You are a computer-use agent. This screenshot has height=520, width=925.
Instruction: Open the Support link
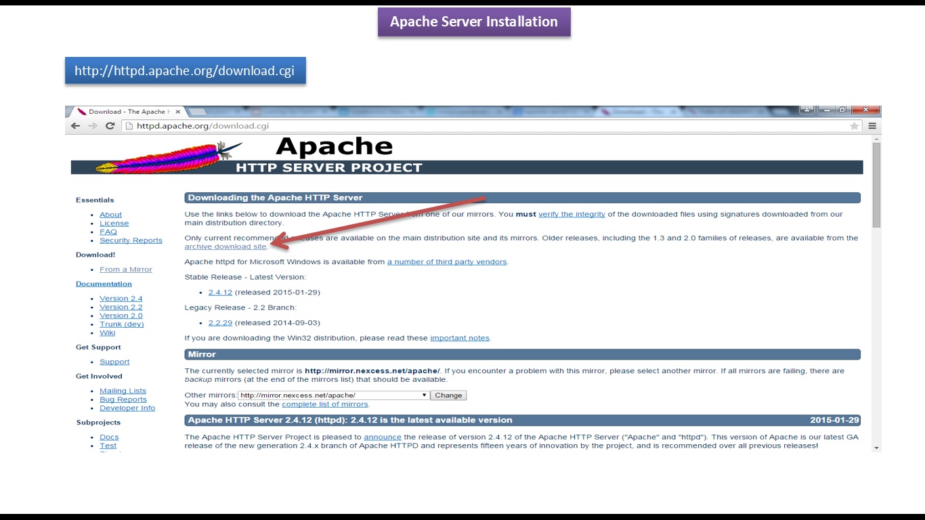pyautogui.click(x=114, y=362)
